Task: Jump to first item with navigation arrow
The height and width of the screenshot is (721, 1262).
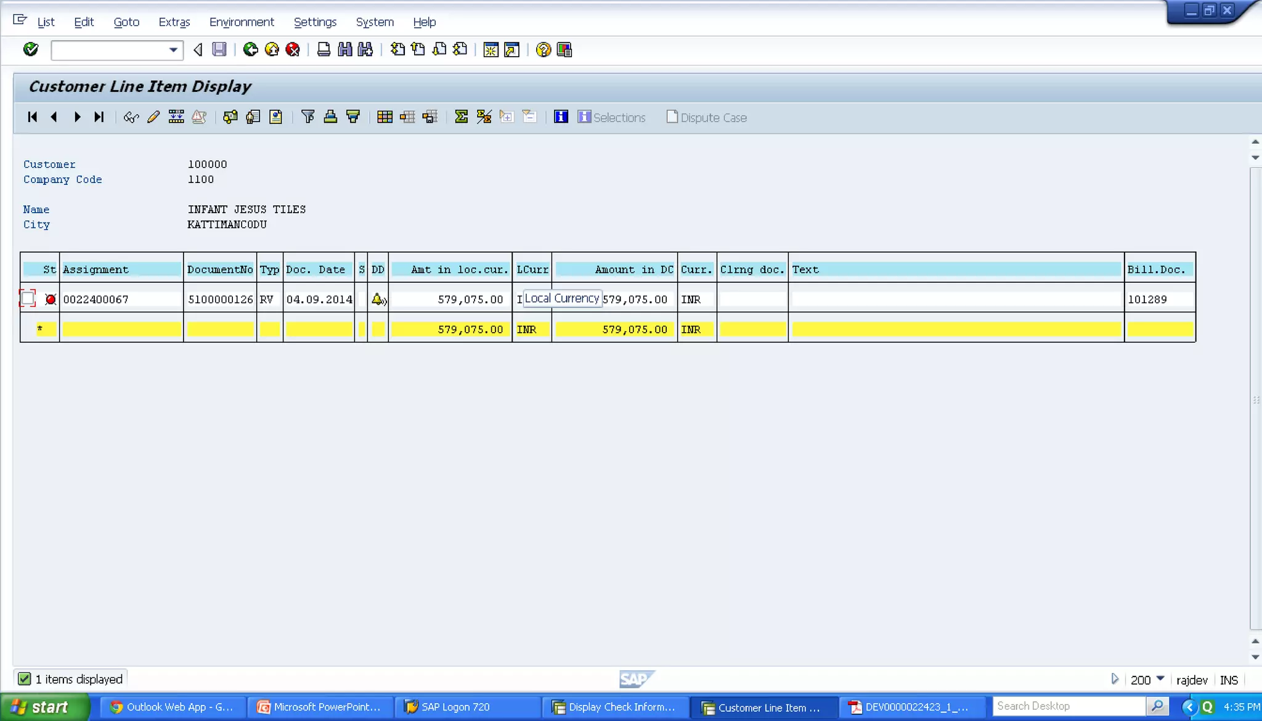Action: pyautogui.click(x=33, y=117)
